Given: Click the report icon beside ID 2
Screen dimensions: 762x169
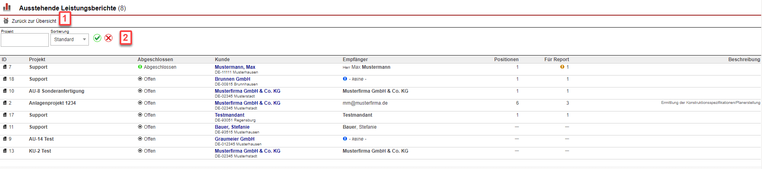Looking at the screenshot, I should [x=5, y=103].
